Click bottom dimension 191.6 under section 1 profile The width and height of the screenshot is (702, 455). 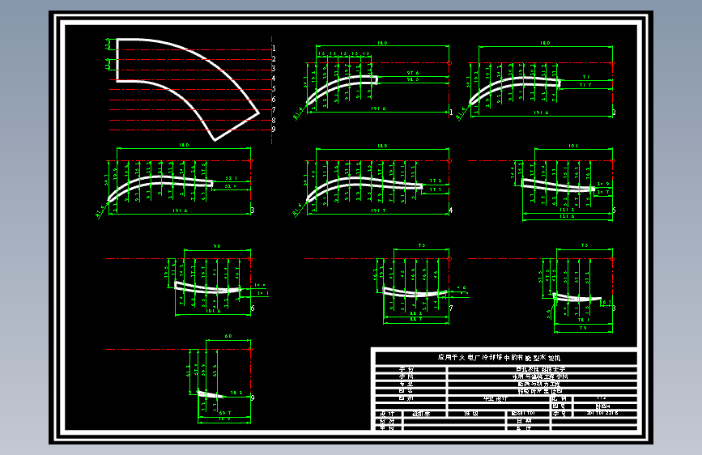(x=378, y=108)
